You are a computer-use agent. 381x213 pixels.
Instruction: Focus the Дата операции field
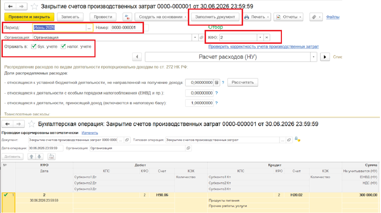[x=45, y=148]
